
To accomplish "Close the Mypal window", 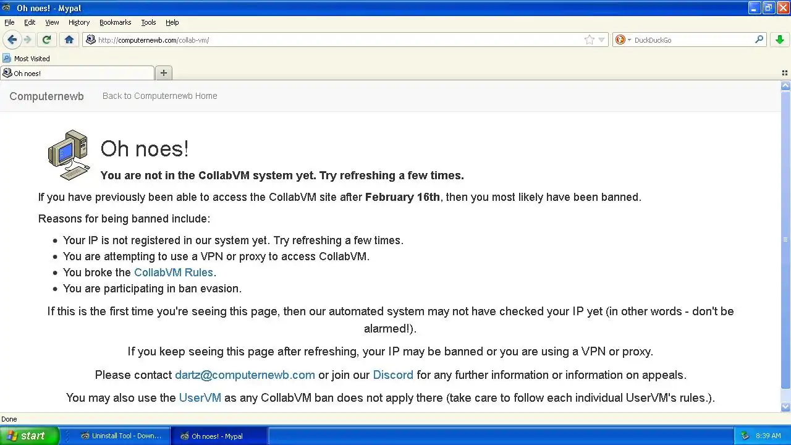I will (783, 8).
